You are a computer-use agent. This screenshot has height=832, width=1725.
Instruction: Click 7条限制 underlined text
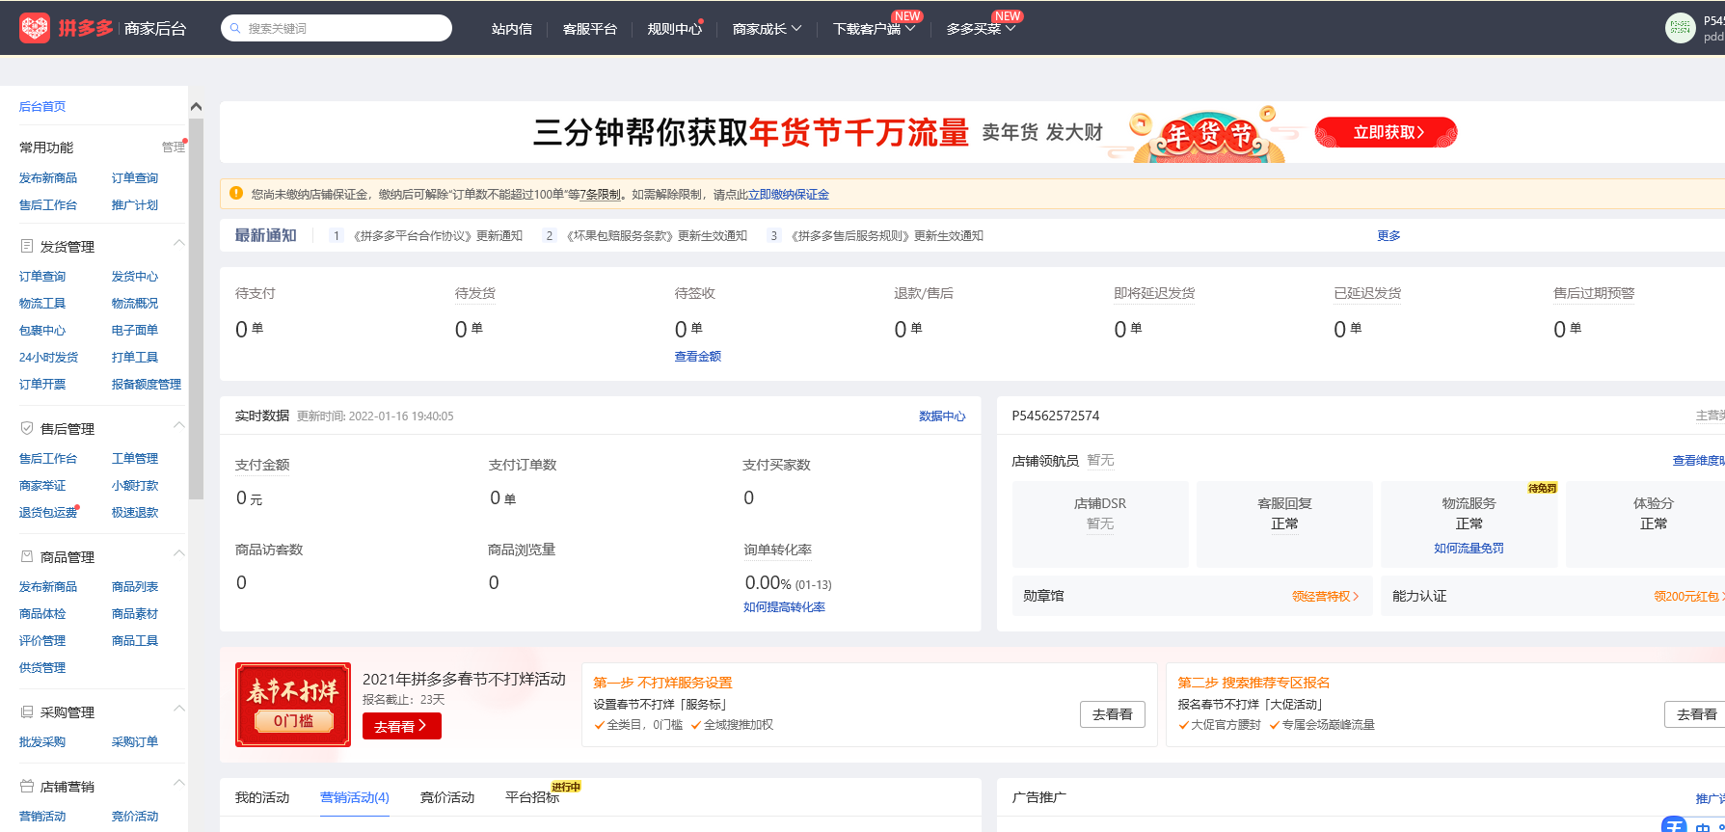click(x=601, y=194)
